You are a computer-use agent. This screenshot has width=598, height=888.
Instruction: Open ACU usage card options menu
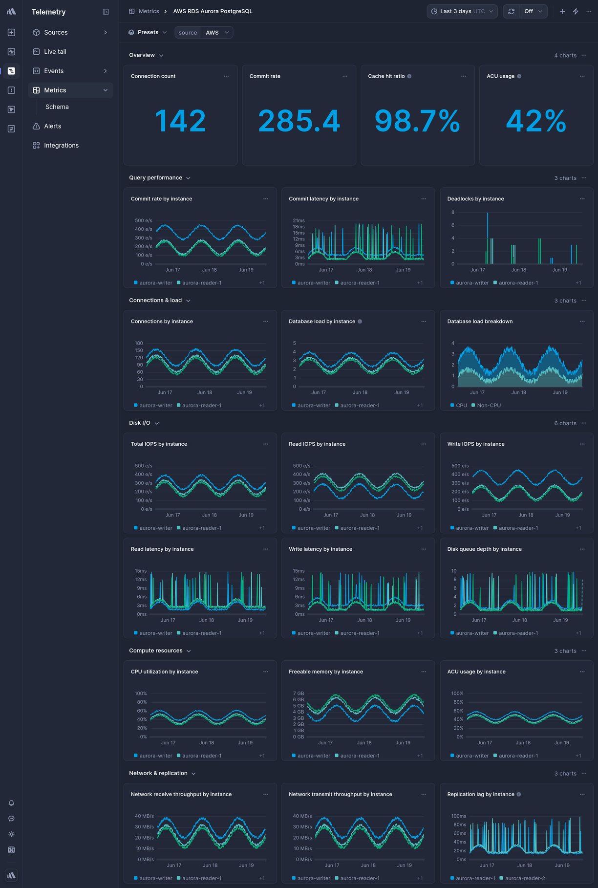tap(582, 76)
